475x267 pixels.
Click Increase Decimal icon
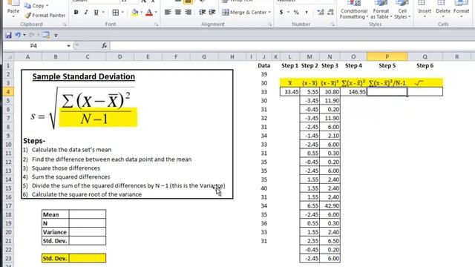(x=320, y=13)
